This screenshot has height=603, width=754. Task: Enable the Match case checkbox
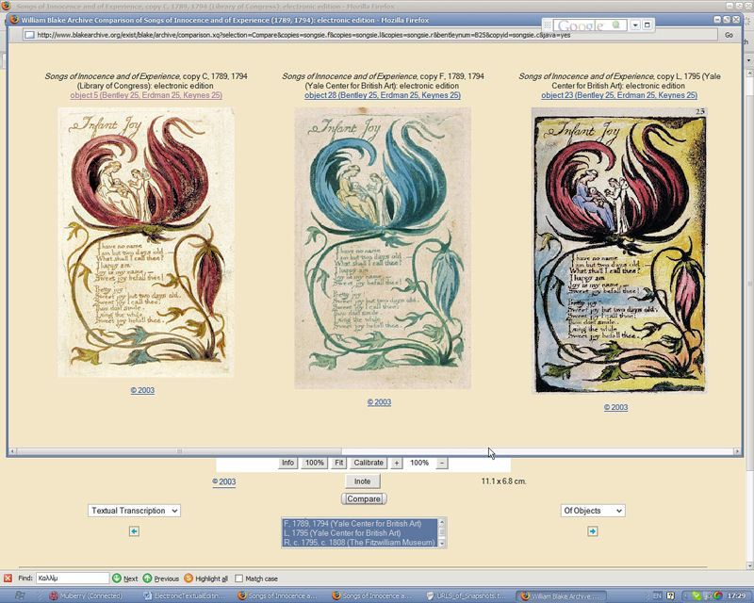tap(238, 579)
